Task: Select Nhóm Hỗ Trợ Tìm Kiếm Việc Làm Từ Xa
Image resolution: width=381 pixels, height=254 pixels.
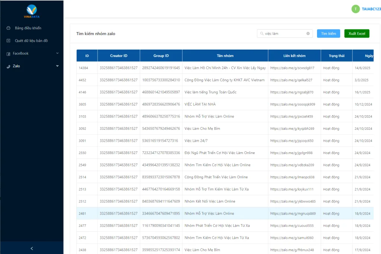Action: (x=217, y=189)
